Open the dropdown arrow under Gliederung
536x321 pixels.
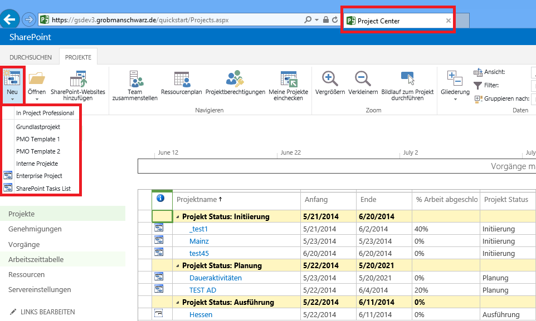(455, 100)
